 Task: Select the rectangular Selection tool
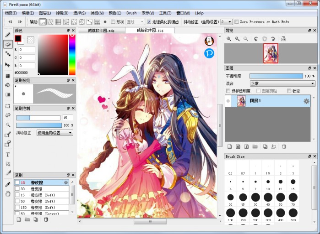(x=7, y=106)
